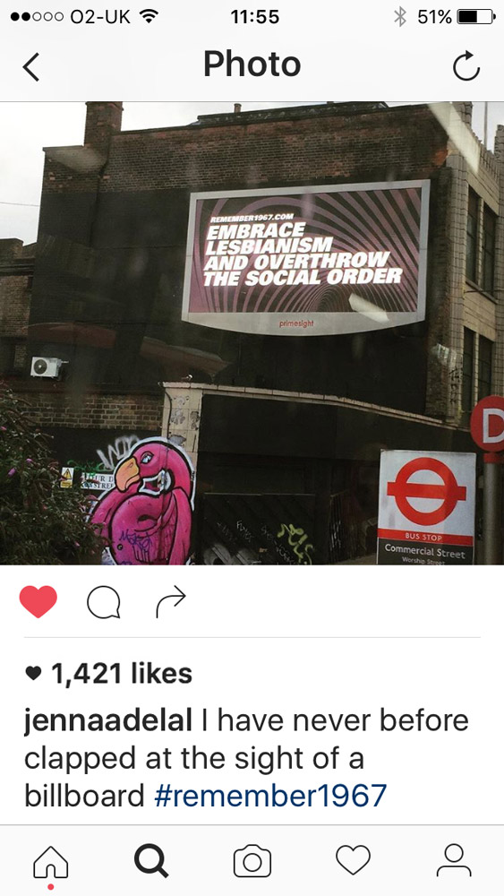Viewport: 504px width, 896px height.
Task: Refresh the post with the reload icon
Action: pos(466,65)
